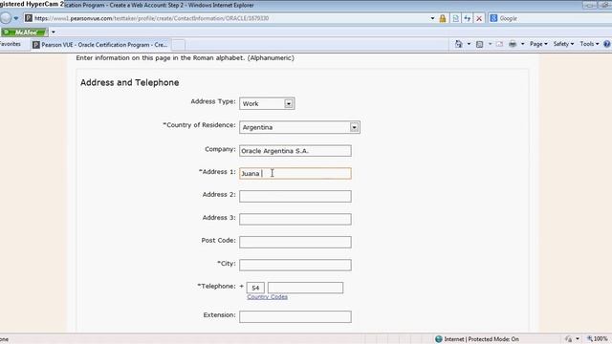Click the Refresh arrows icon

[467, 18]
